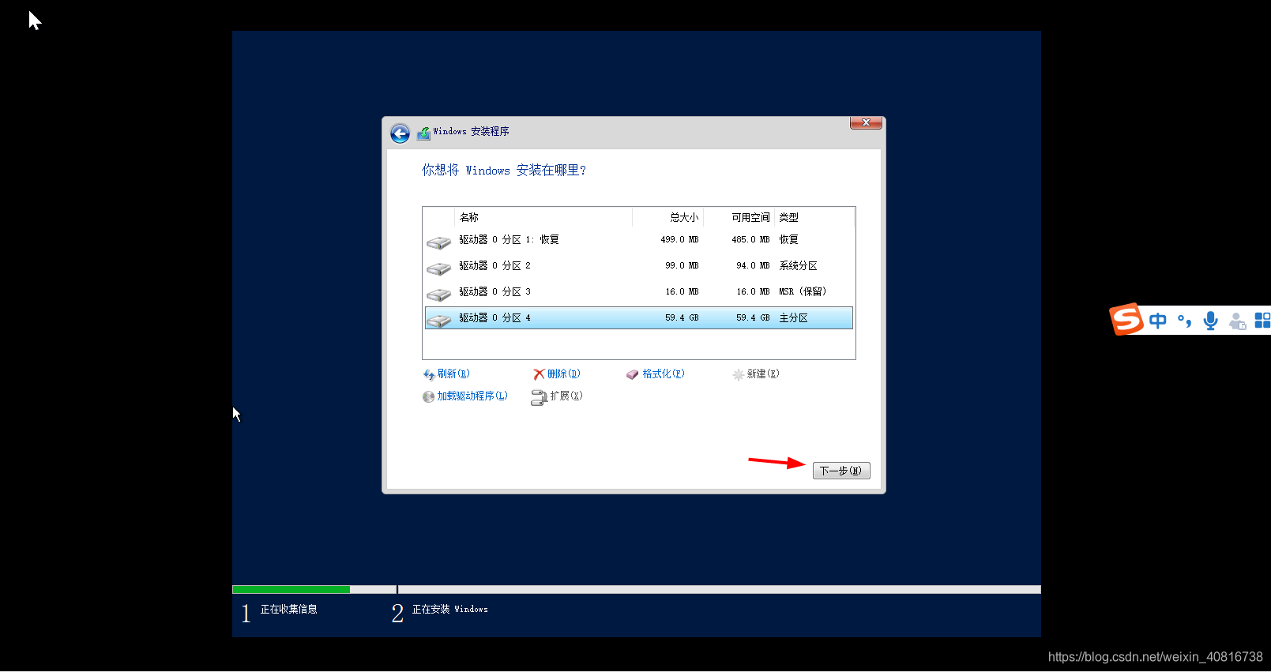Screen dimensions: 1271x672
Task: Click the 主分区 type cell
Action: (794, 318)
